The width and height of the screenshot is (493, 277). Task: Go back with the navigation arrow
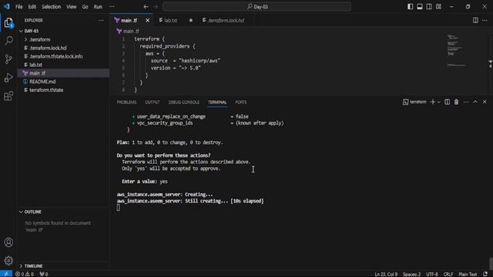pyautogui.click(x=146, y=7)
